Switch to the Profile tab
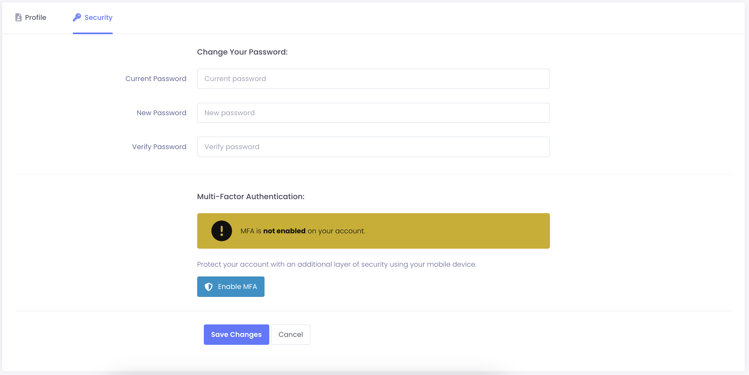The height and width of the screenshot is (375, 749). pyautogui.click(x=31, y=17)
